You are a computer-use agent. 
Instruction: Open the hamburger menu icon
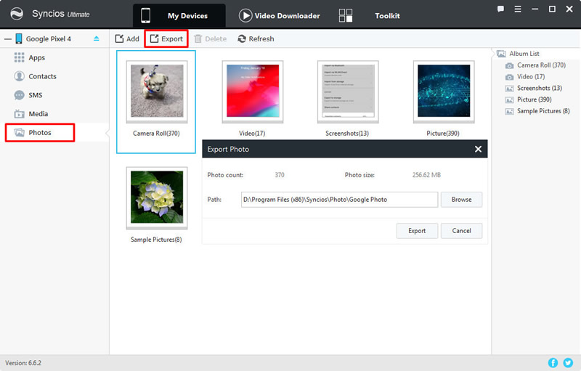[x=518, y=9]
